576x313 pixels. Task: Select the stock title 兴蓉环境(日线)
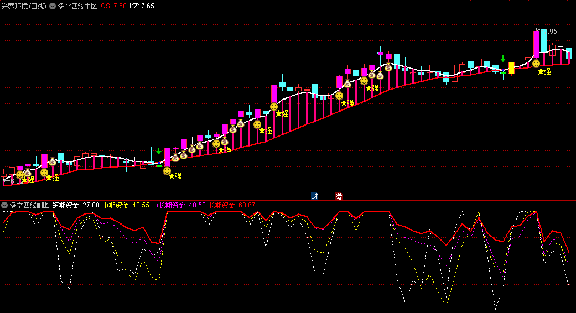point(24,6)
